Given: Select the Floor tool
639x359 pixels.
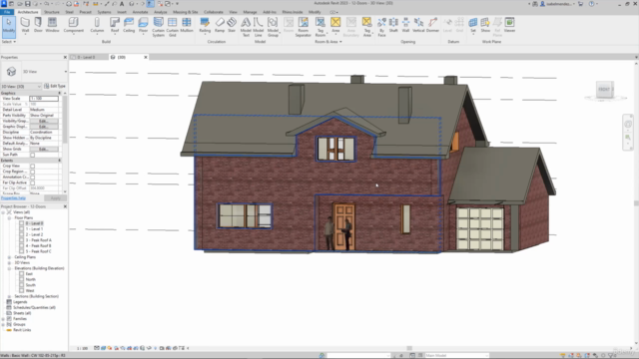Looking at the screenshot, I should [x=143, y=25].
